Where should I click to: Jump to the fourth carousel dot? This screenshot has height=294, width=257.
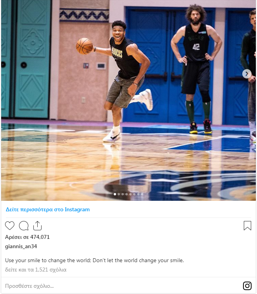(x=127, y=194)
